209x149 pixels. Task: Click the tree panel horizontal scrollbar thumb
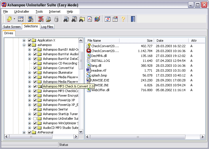point(31,137)
